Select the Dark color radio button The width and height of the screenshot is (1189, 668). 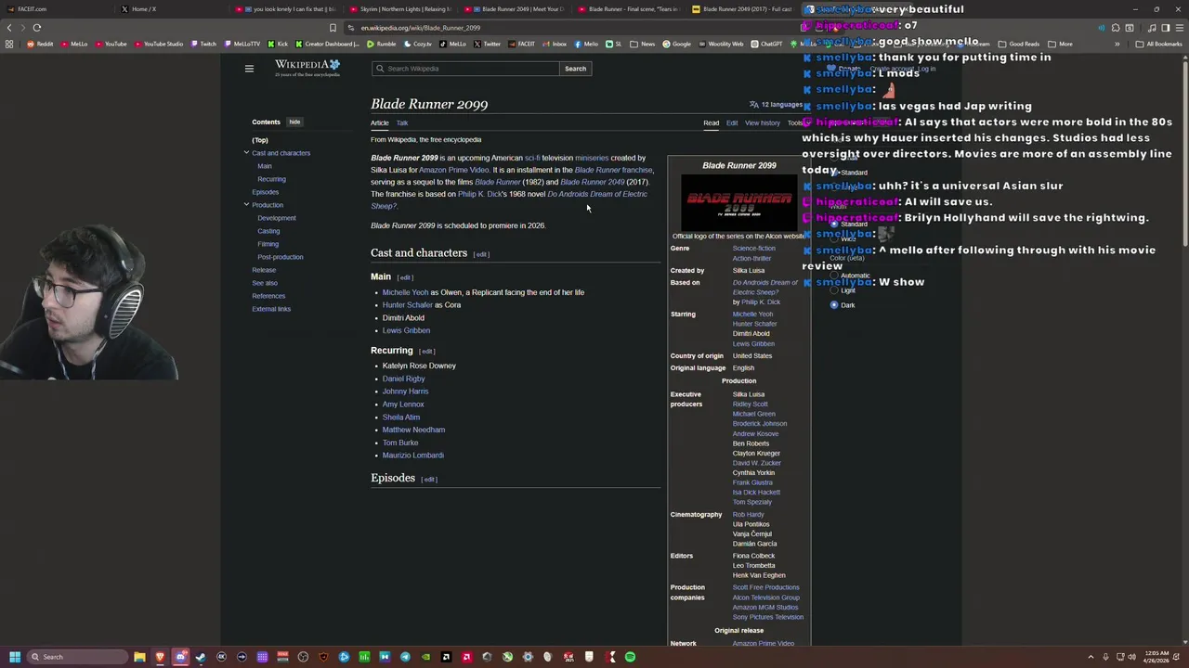[834, 304]
